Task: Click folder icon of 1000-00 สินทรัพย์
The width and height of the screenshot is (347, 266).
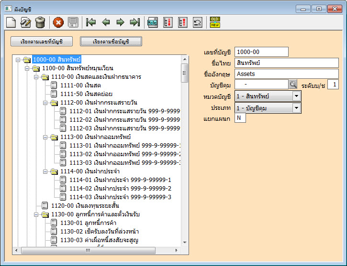Action: coord(26,60)
